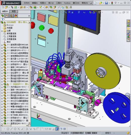Click the Open file folder icon
Viewport: 131px width, 135px height.
point(101,3)
